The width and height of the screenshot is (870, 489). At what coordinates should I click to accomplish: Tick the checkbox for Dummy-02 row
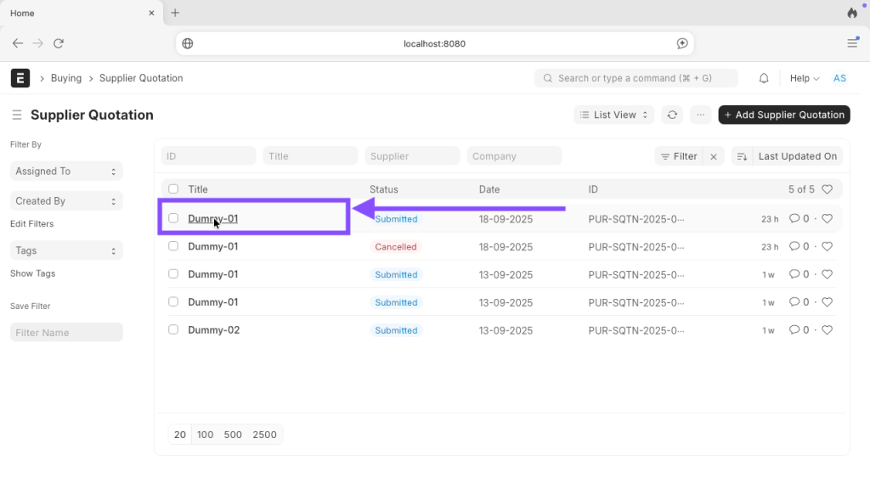pyautogui.click(x=173, y=329)
